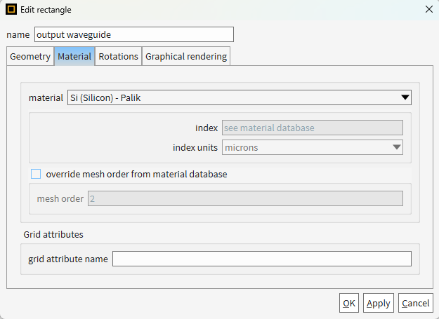Click the grid attribute name label
Viewport: 439px width, 319px height.
click(68, 259)
